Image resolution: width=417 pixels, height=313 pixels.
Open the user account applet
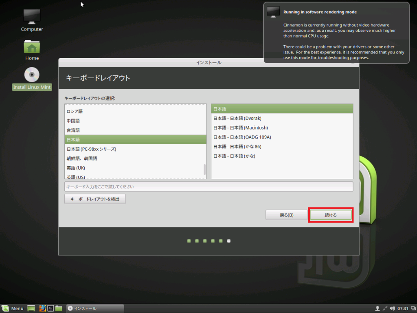click(x=377, y=309)
